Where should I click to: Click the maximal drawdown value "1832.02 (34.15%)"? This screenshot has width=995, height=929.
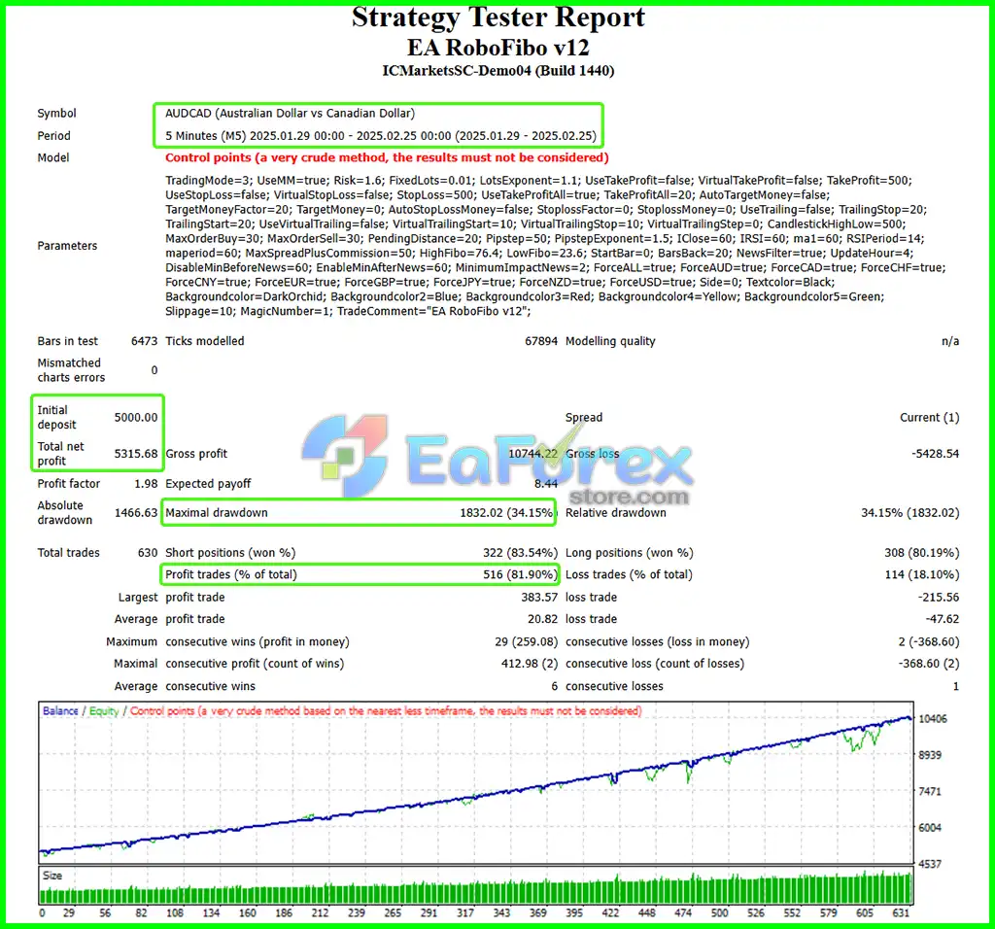pyautogui.click(x=507, y=513)
